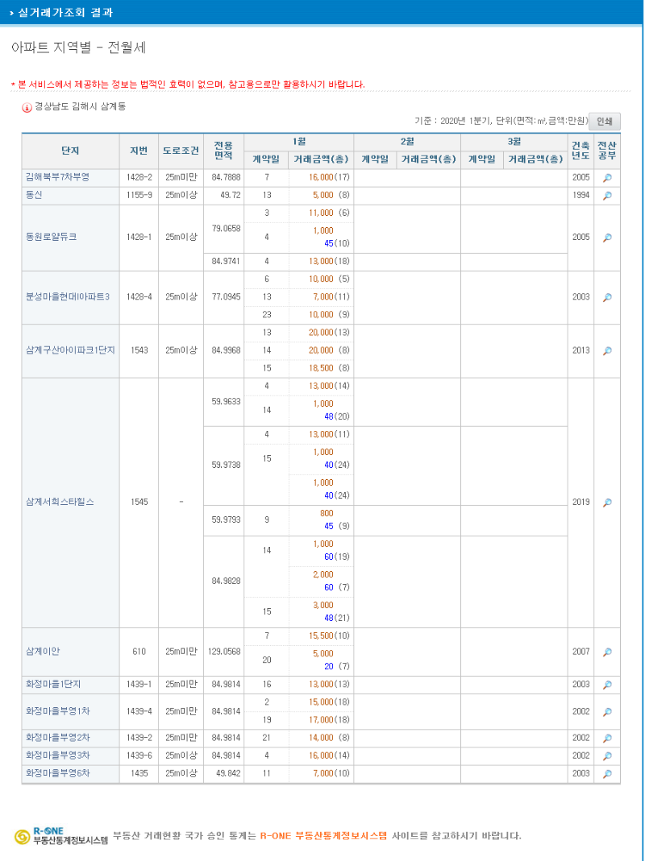Select complex name 화정마을부영3차

click(x=57, y=755)
